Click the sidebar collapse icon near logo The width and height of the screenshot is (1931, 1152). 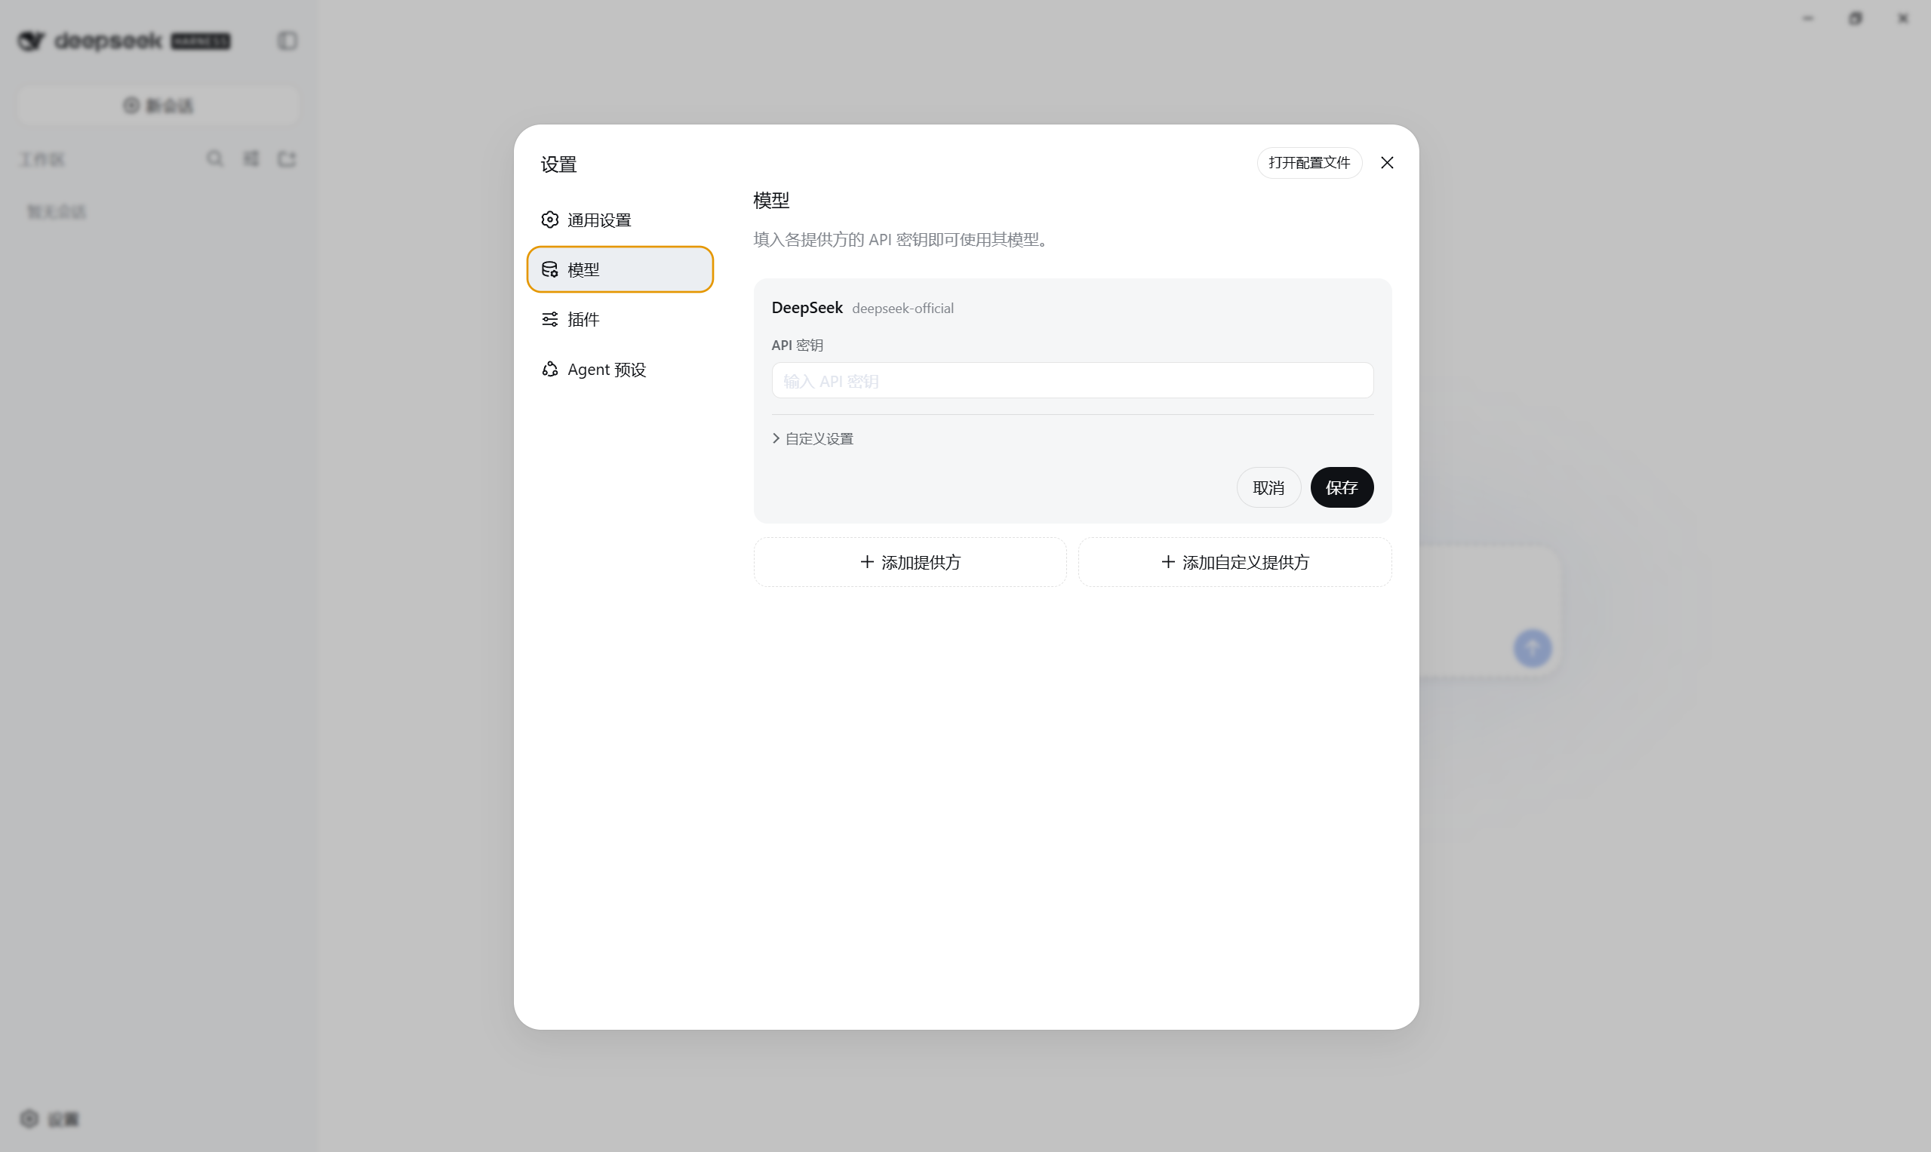coord(287,41)
